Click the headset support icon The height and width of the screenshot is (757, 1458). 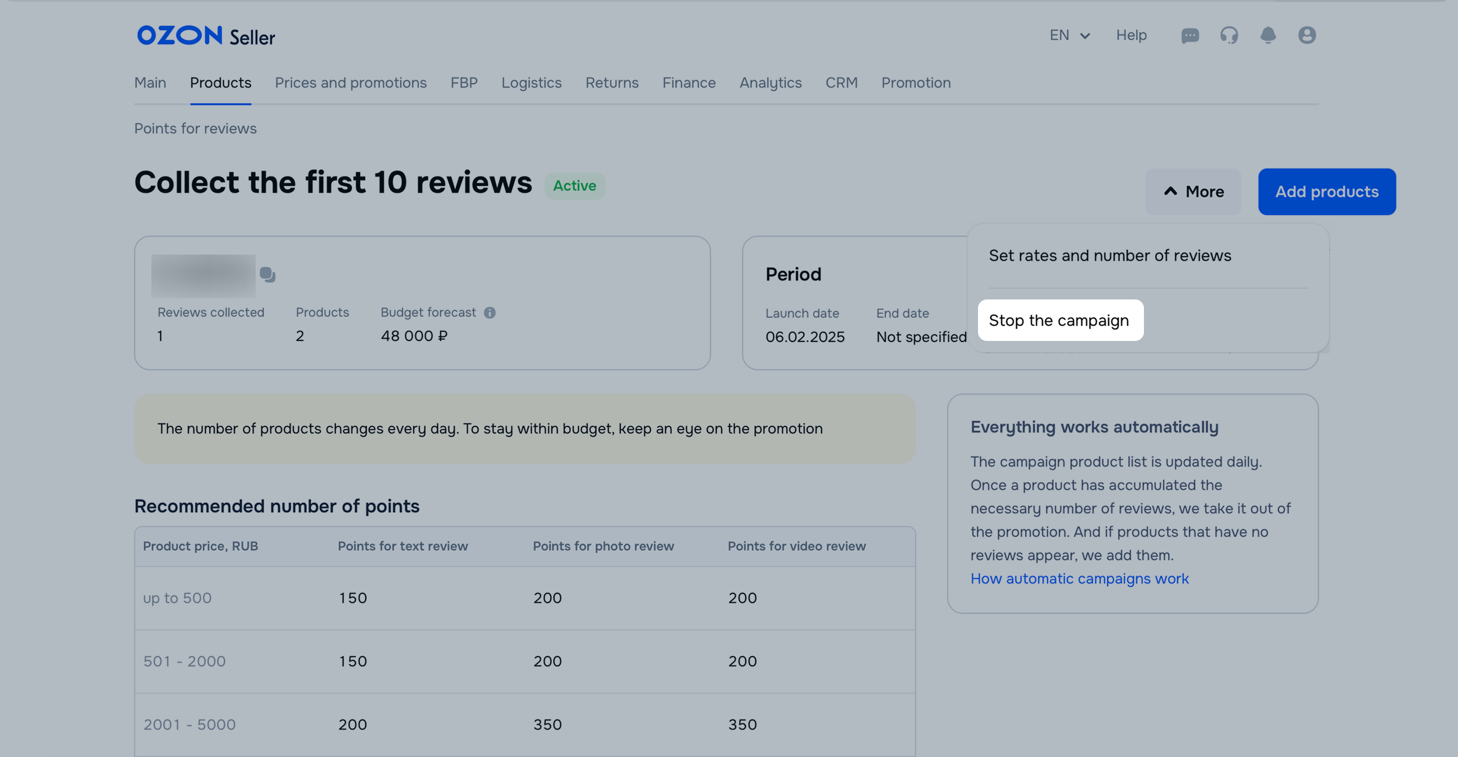[x=1229, y=36]
